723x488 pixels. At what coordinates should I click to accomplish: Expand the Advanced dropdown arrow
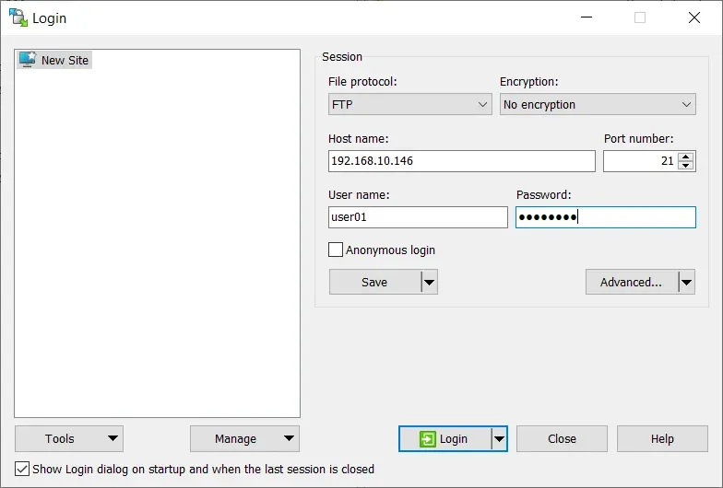[686, 282]
